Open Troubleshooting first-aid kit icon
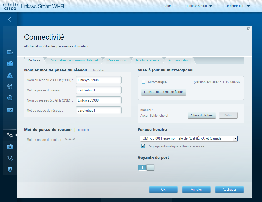Screen dimensions: 262x202 10,147
